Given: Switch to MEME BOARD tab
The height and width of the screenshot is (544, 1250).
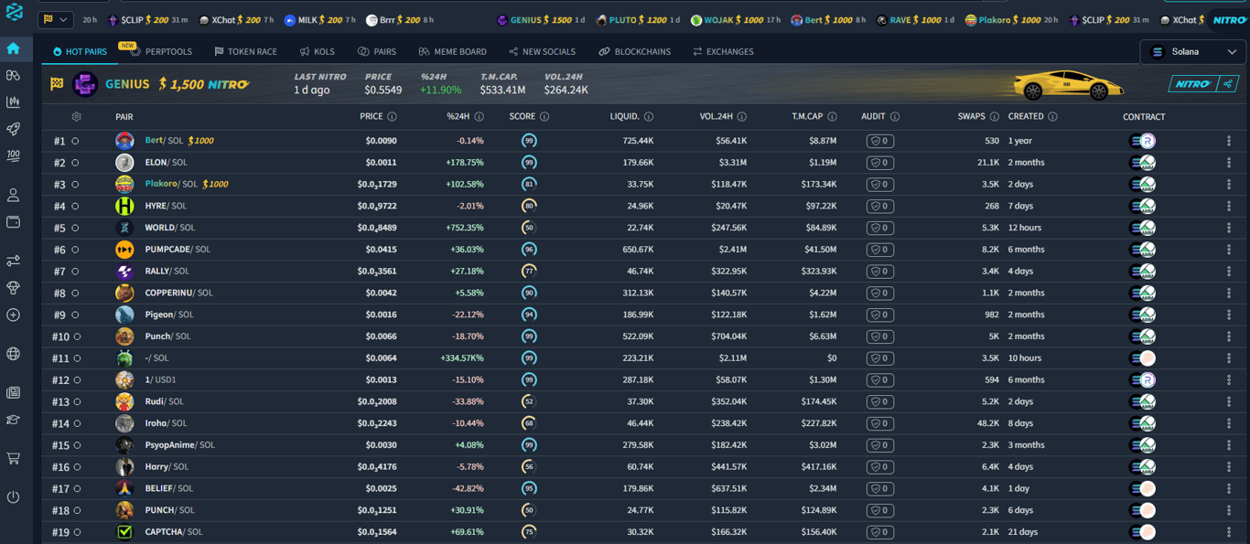Looking at the screenshot, I should coord(452,52).
